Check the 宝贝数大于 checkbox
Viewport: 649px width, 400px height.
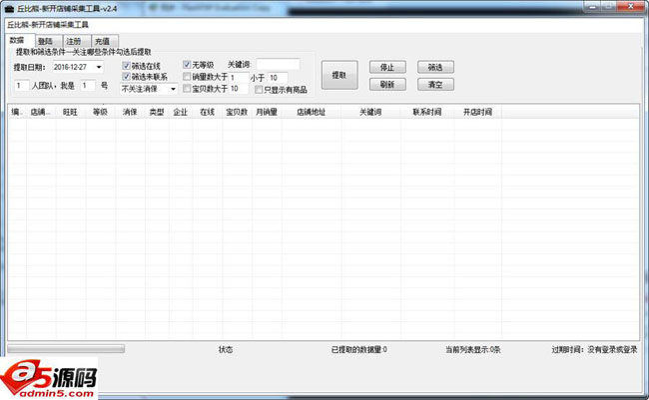pyautogui.click(x=187, y=89)
